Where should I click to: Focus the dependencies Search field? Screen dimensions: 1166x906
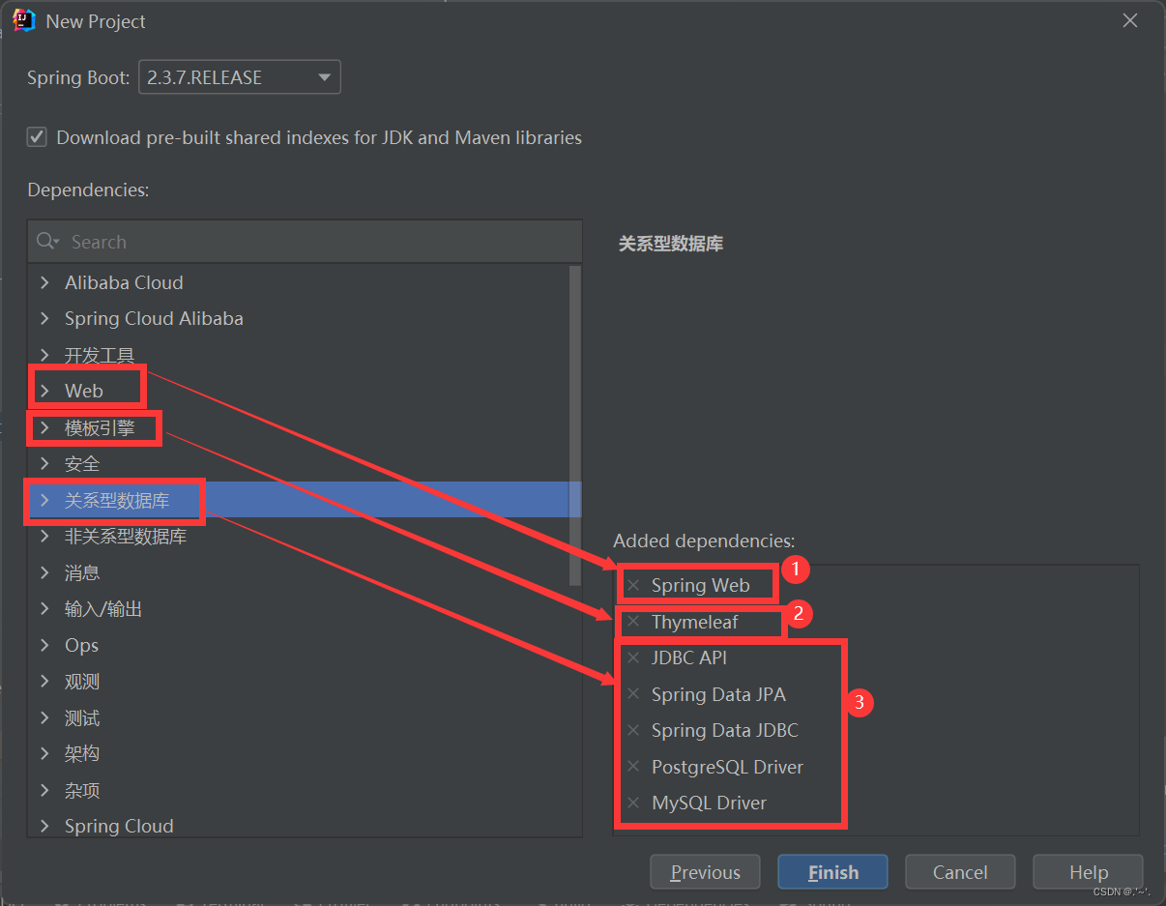coord(305,242)
